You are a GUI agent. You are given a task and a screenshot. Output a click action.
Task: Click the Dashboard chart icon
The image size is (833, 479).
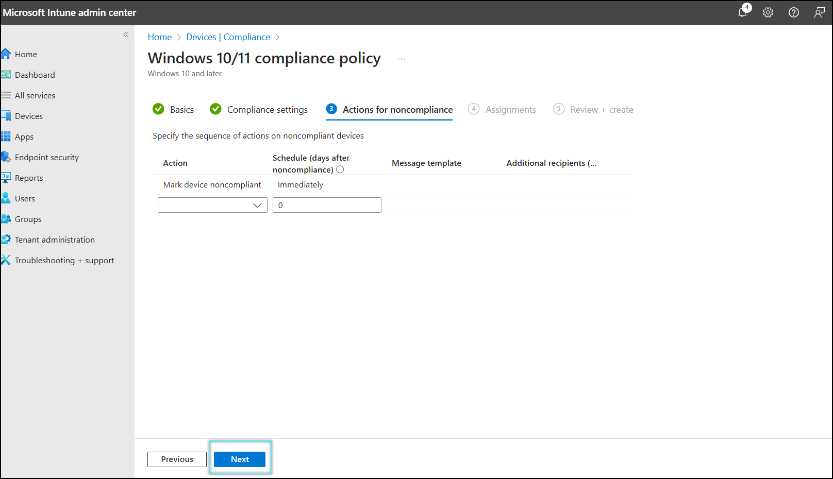(6, 75)
